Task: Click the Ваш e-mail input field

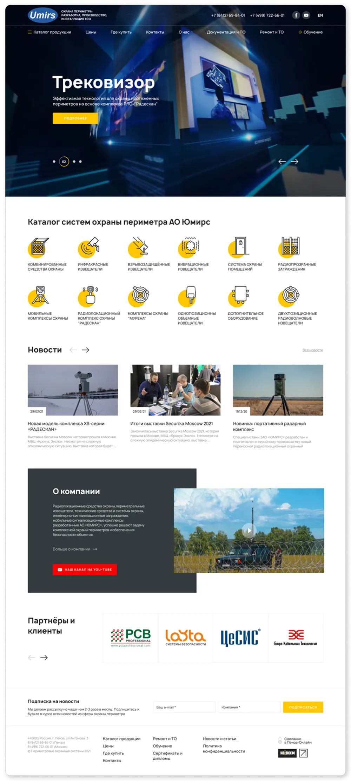Action: coord(184,707)
